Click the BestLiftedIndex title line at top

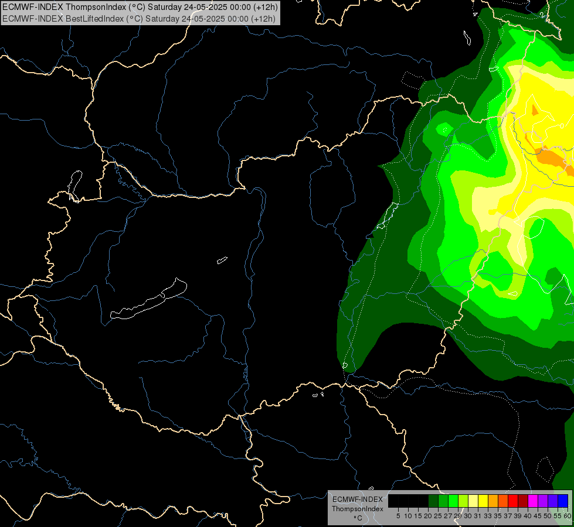(139, 19)
